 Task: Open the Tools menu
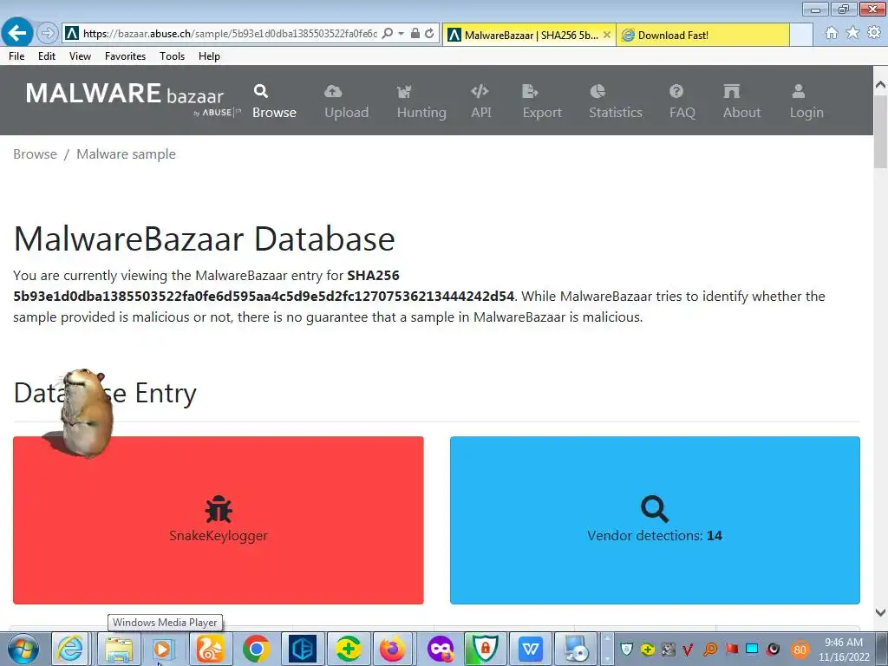pos(173,56)
